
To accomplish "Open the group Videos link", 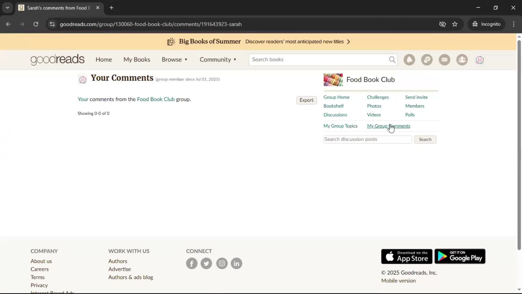I will click(374, 115).
